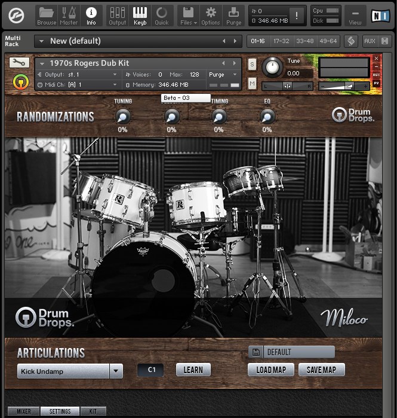The image size is (397, 418).
Task: Open instrument edit mode with wrench
Action: tap(19, 62)
